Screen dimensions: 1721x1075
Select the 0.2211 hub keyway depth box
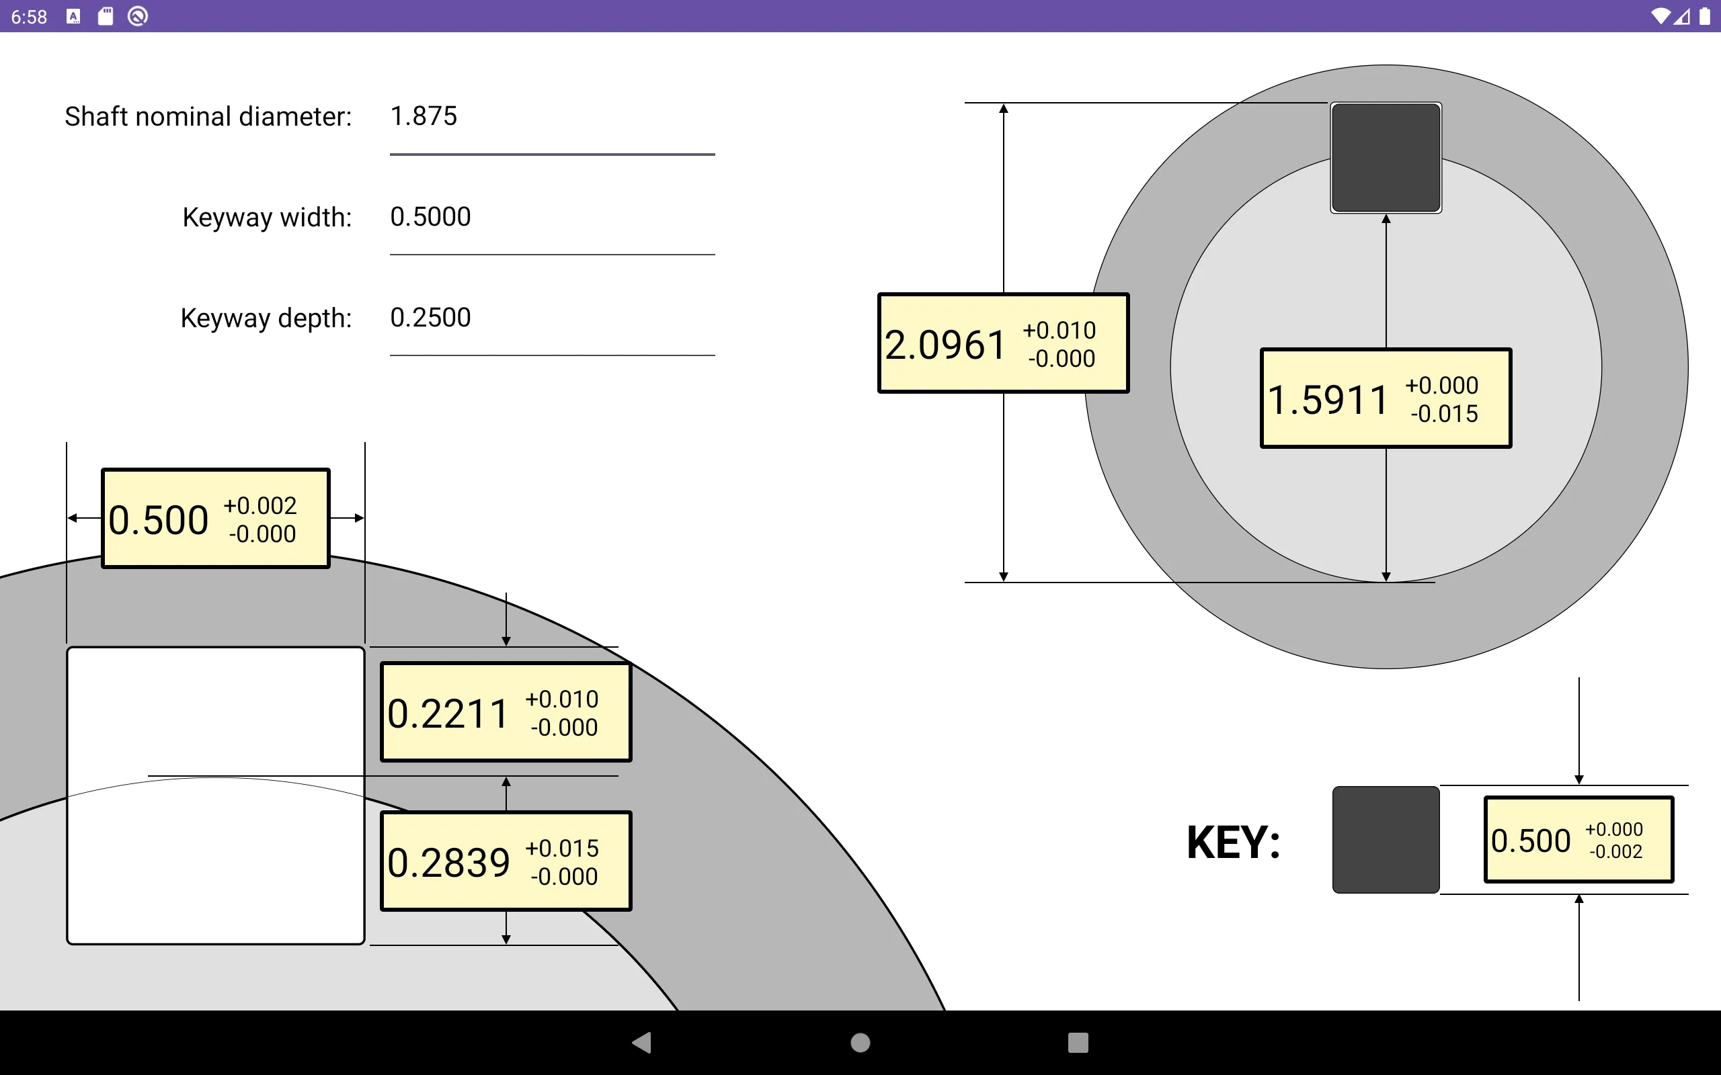click(x=506, y=712)
